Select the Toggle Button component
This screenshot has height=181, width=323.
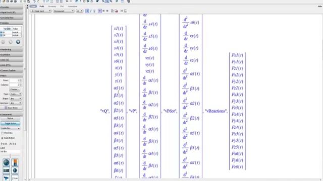coord(10,123)
